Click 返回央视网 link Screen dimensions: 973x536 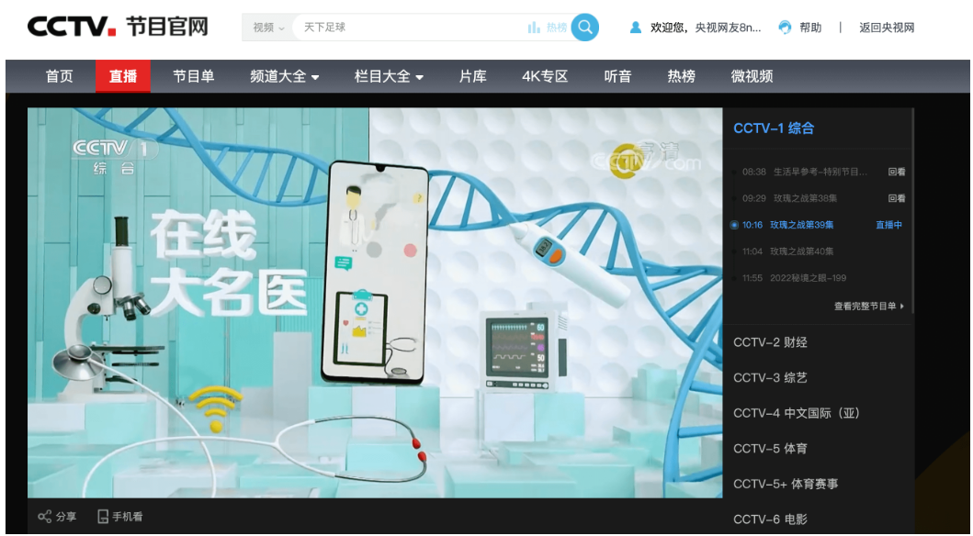click(x=887, y=28)
